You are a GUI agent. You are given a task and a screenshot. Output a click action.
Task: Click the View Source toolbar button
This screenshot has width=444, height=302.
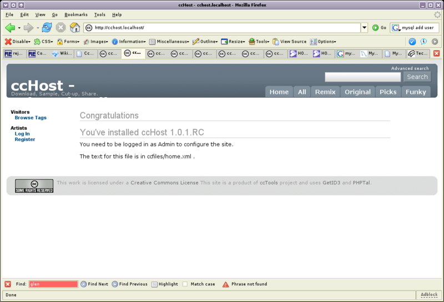(289, 42)
